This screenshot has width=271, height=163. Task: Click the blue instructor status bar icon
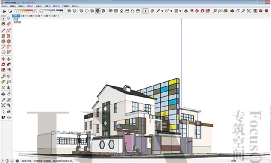pyautogui.click(x=18, y=161)
